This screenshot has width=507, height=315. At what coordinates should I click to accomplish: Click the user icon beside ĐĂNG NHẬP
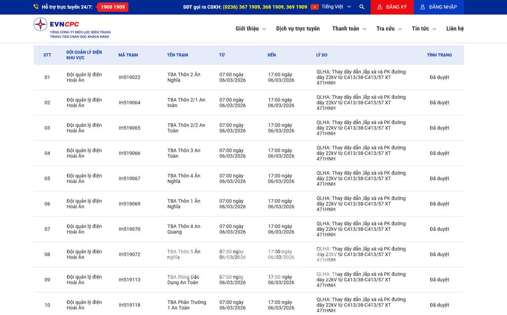coord(423,7)
